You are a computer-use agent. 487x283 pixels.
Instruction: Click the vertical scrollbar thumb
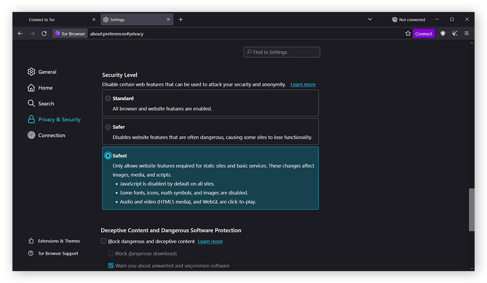(x=472, y=209)
